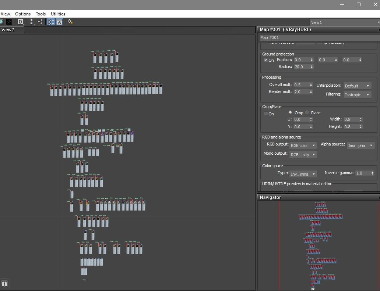Click the Render mult spinner arrows
380x291 pixels.
coord(311,92)
